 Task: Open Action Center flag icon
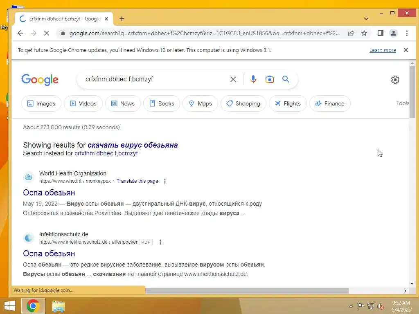[x=360, y=306]
